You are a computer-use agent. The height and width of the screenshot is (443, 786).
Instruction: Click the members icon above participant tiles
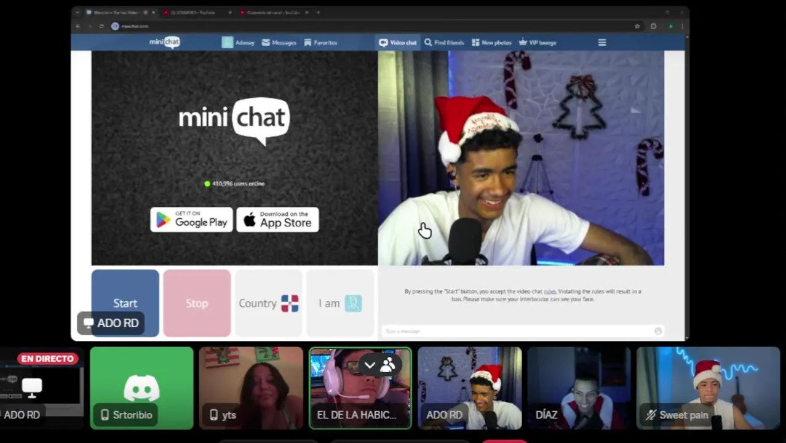click(388, 365)
